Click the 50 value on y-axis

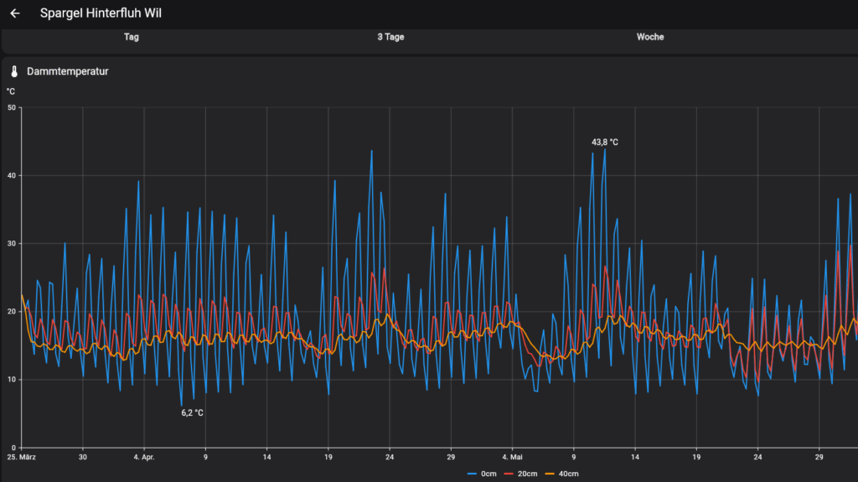click(x=12, y=107)
